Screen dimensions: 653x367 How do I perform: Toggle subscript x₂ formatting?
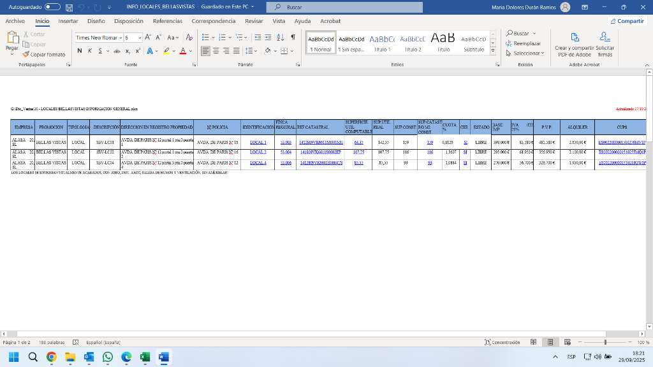pos(128,51)
